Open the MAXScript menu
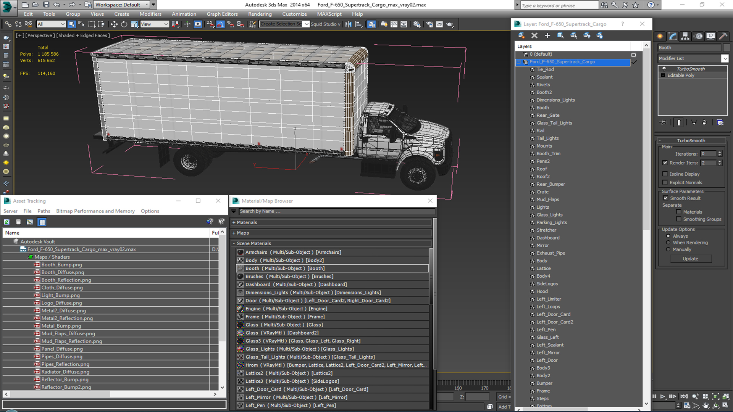 coord(329,14)
